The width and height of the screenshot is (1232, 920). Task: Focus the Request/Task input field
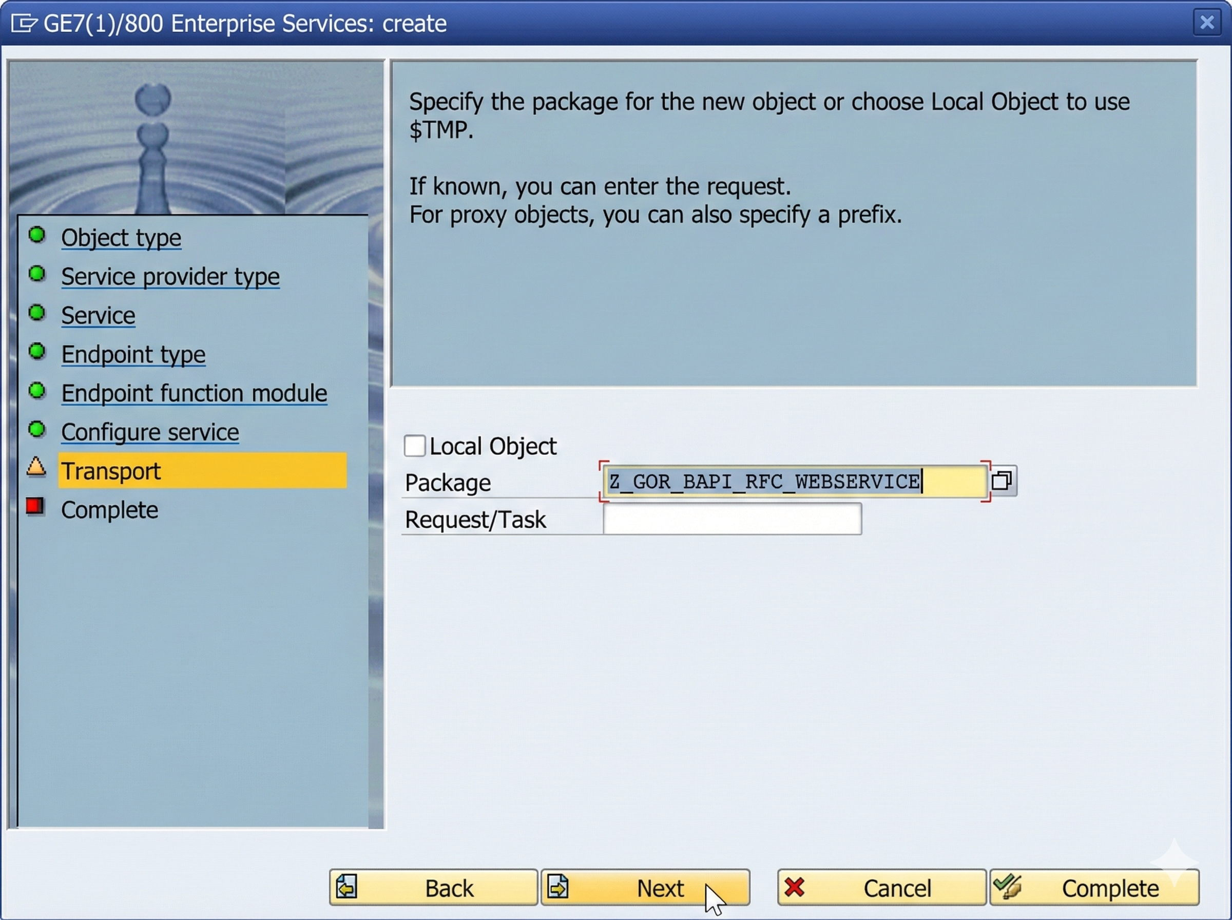[731, 519]
